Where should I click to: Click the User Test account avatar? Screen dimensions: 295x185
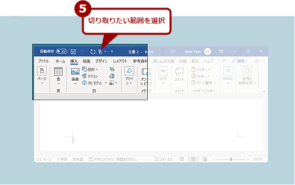[208, 52]
